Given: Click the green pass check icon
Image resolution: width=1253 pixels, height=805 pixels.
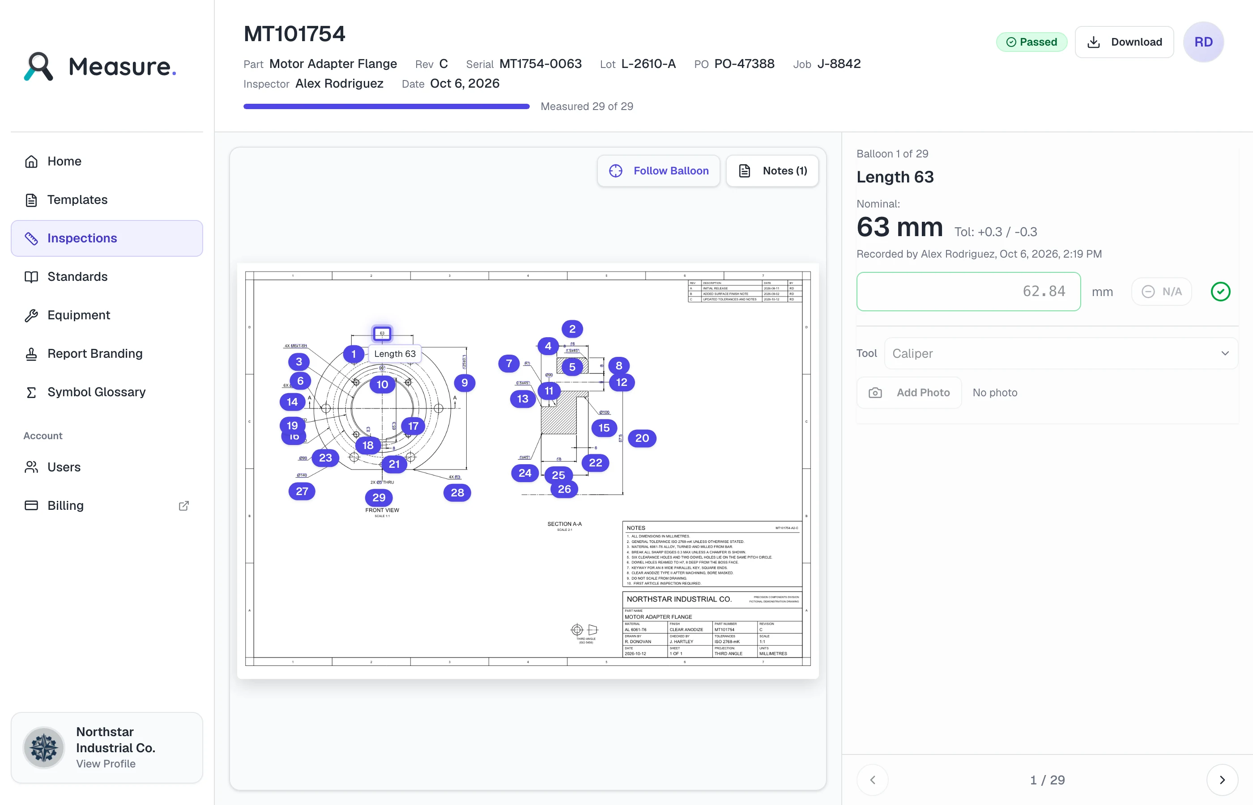Looking at the screenshot, I should click(1220, 291).
